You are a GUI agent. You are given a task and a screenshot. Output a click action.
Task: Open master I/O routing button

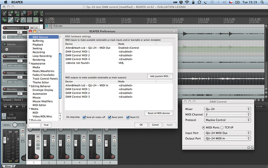(11, 115)
